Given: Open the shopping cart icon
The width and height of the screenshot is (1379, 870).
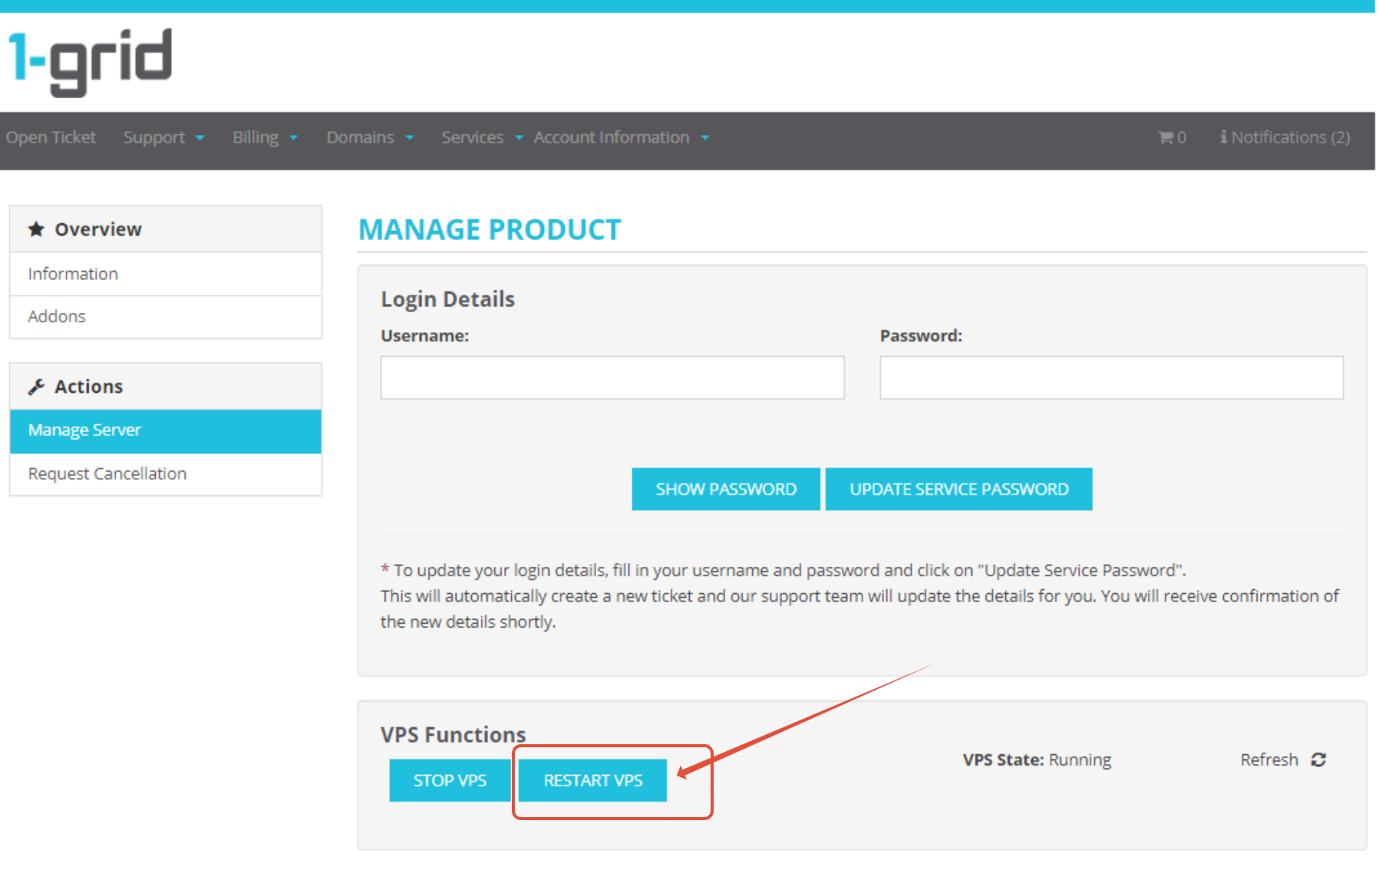Looking at the screenshot, I should click(1172, 137).
